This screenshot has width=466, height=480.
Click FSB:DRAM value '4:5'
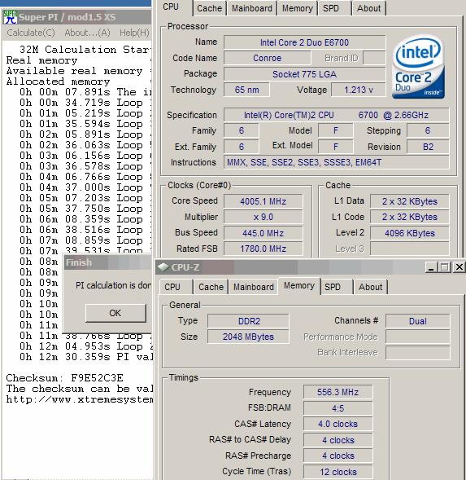338,408
